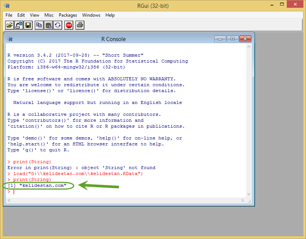The width and height of the screenshot is (306, 239).
Task: Click the horizontal scroll left arrow
Action: coord(9,201)
